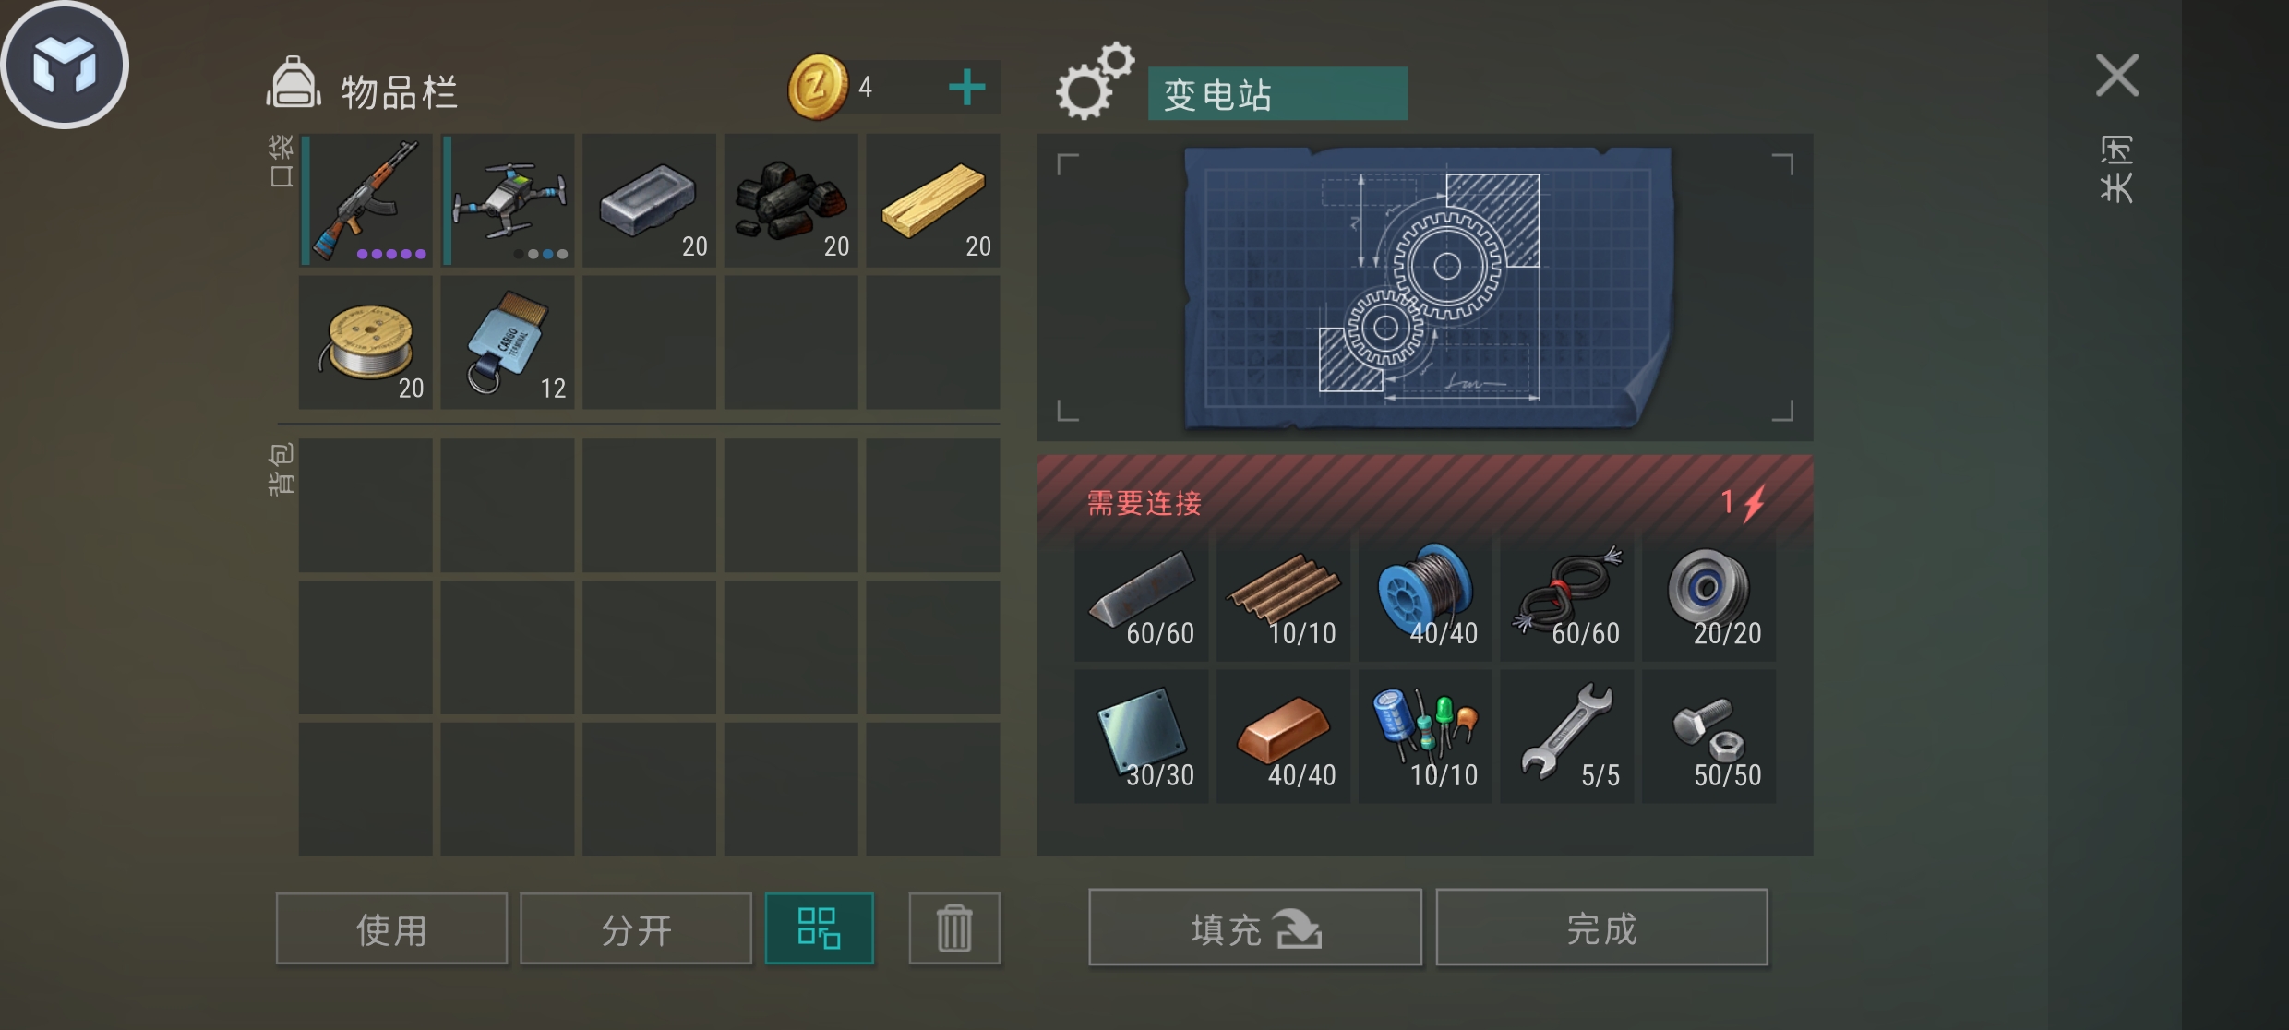Open the substation blueprint thumbnail
The width and height of the screenshot is (2289, 1030).
(1428, 288)
